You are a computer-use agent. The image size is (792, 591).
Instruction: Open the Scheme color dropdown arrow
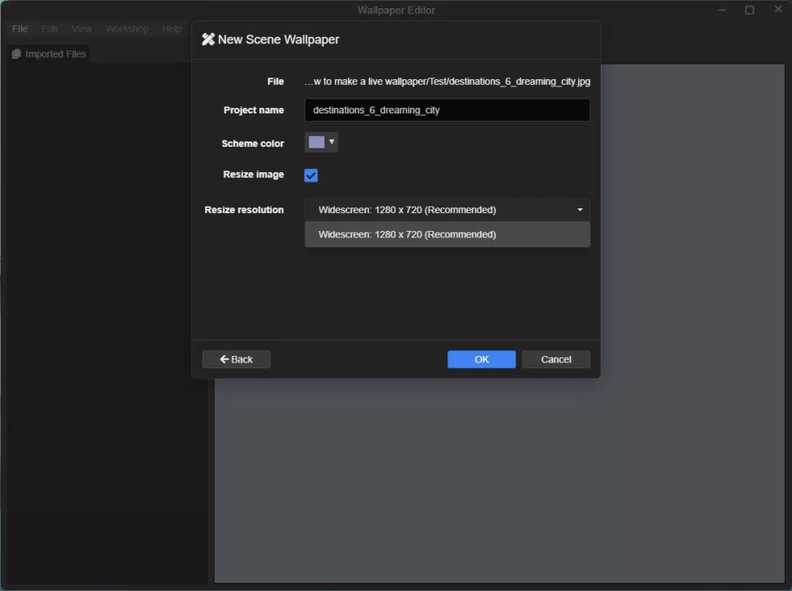coord(331,142)
